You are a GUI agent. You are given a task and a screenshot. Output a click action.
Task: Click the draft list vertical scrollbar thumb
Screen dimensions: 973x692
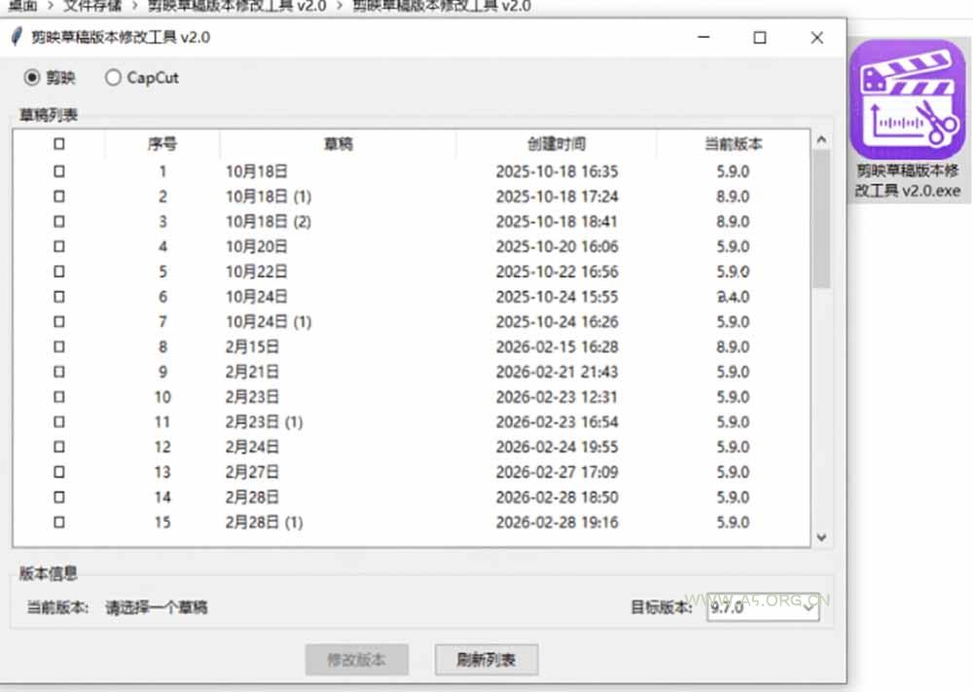[821, 219]
